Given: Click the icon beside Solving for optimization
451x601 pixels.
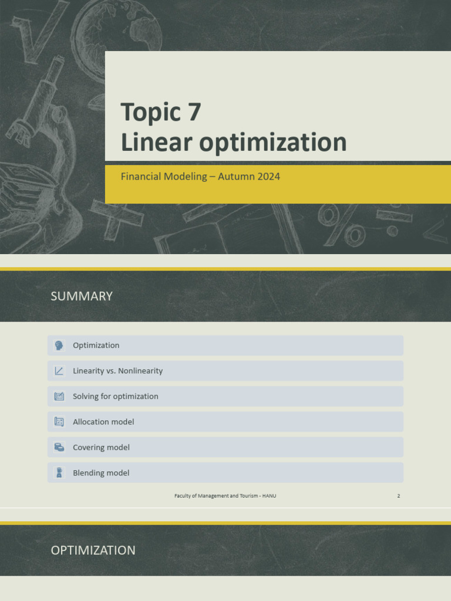Looking at the screenshot, I should click(x=59, y=396).
